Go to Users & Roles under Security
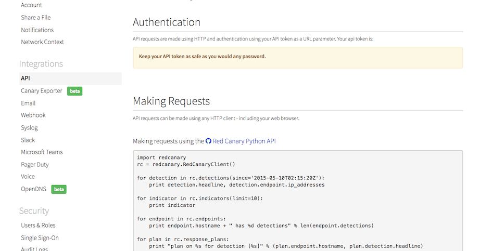 tap(38, 226)
